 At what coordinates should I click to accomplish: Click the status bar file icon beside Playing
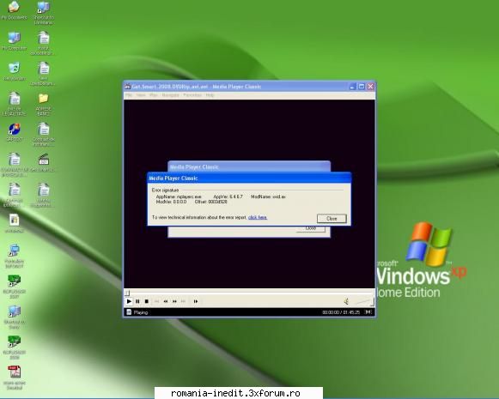pyautogui.click(x=129, y=312)
